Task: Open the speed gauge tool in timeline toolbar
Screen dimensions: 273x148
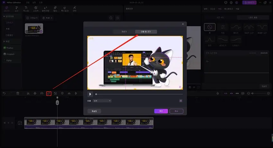Action: (x=42, y=93)
